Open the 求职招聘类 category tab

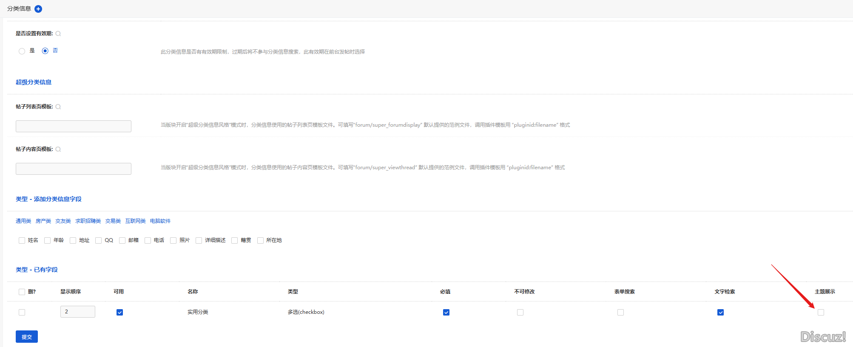[x=88, y=221]
